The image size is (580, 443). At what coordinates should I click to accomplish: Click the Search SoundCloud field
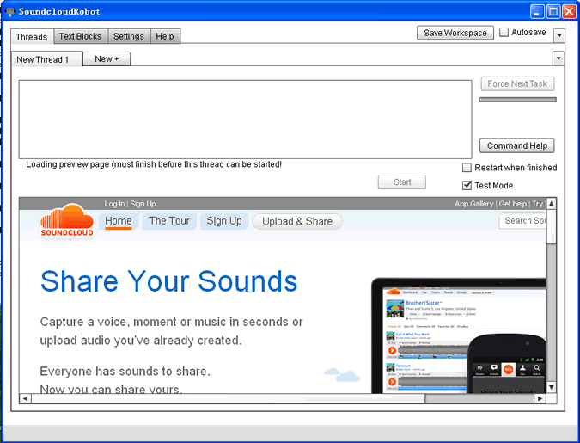point(522,221)
